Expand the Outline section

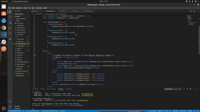click(17, 106)
